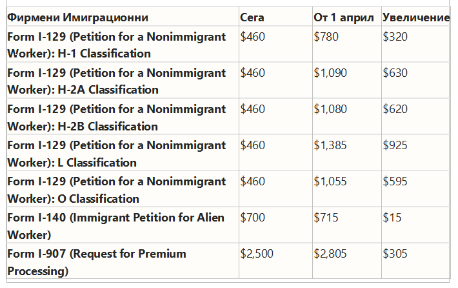Click the $1,080 fee value
458x288 pixels.
[x=330, y=109]
